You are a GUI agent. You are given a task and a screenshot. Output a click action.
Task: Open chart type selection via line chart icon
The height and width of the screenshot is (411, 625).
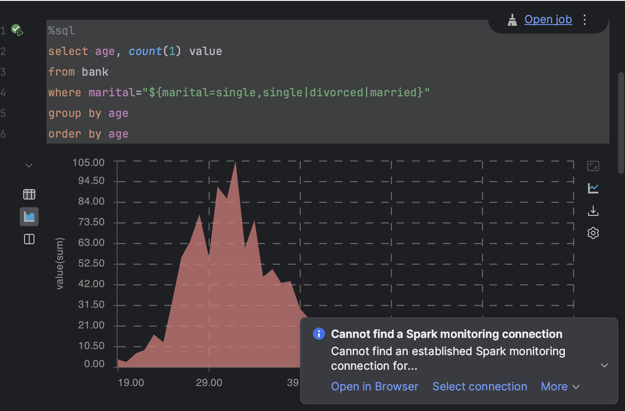point(593,188)
